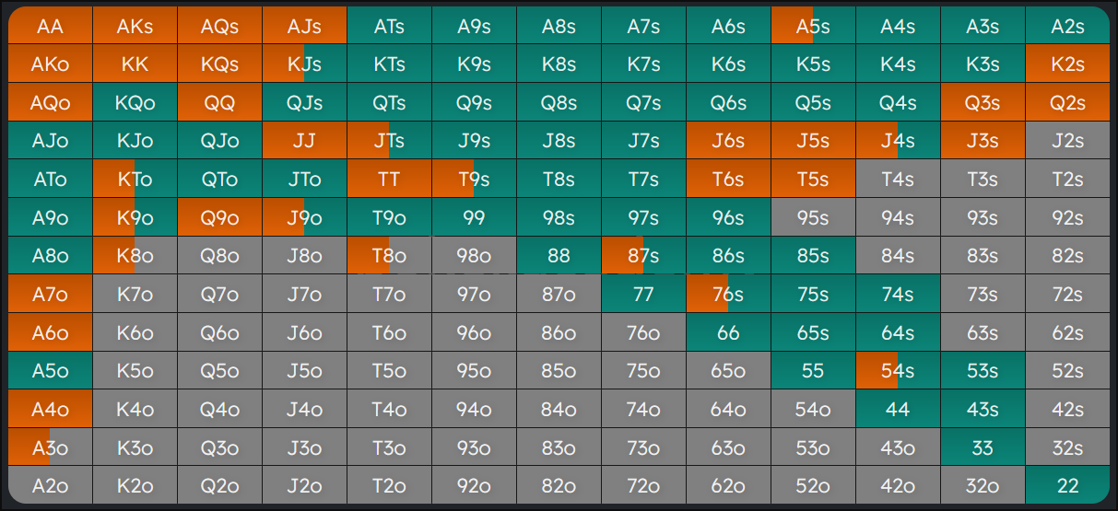1118x511 pixels.
Task: Choose the 72o hand cell
Action: 643,485
